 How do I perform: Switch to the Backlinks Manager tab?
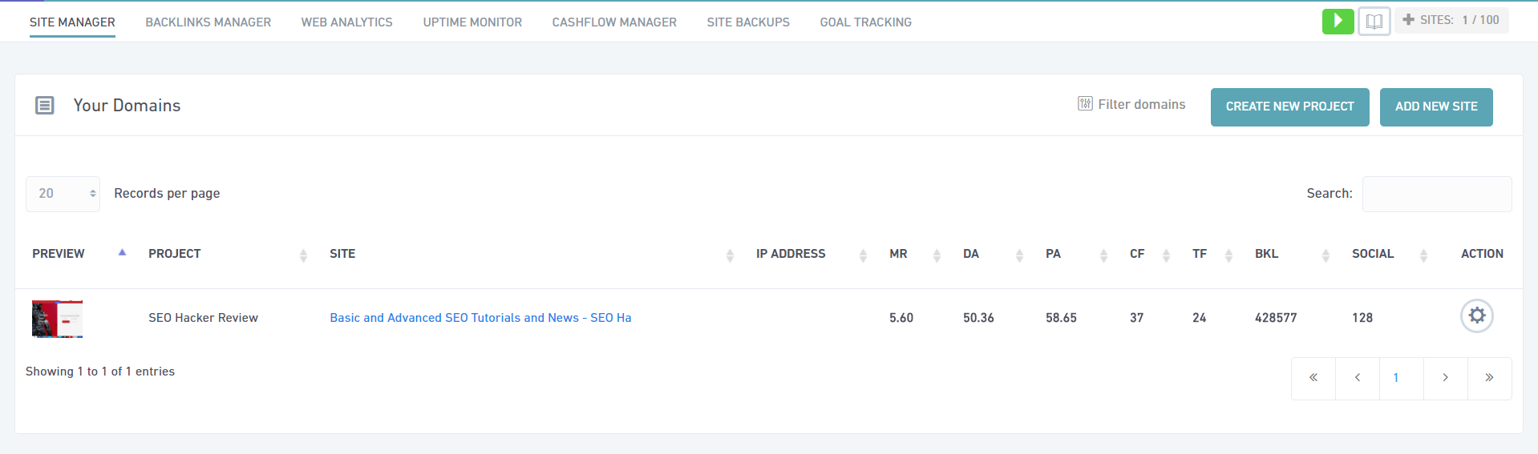(x=208, y=22)
